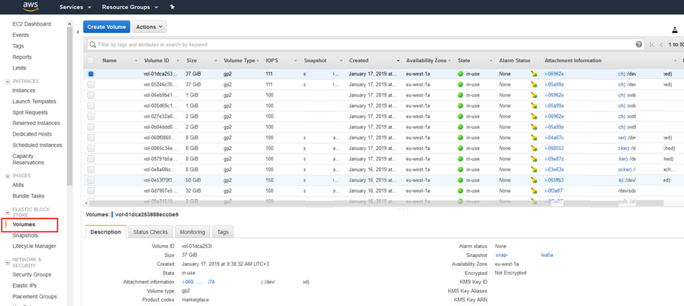Sort by the IOPS column header
Screen dimensions: 684x306
click(x=273, y=61)
